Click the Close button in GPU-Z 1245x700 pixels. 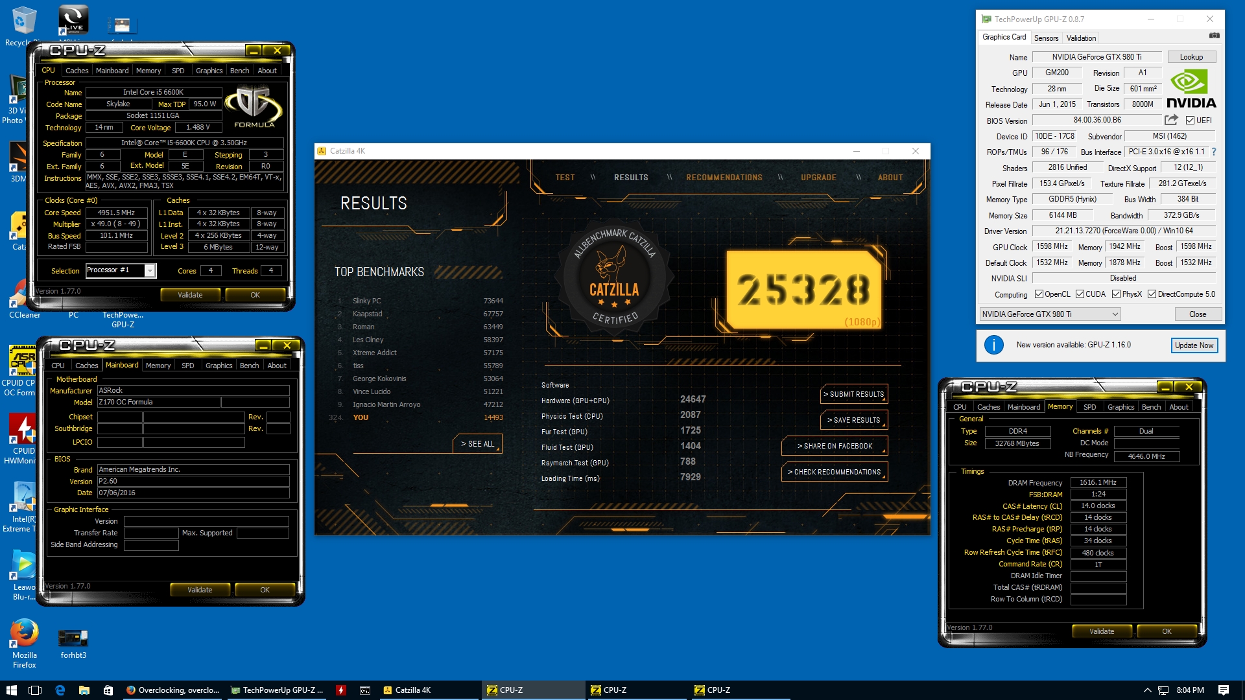(1198, 314)
